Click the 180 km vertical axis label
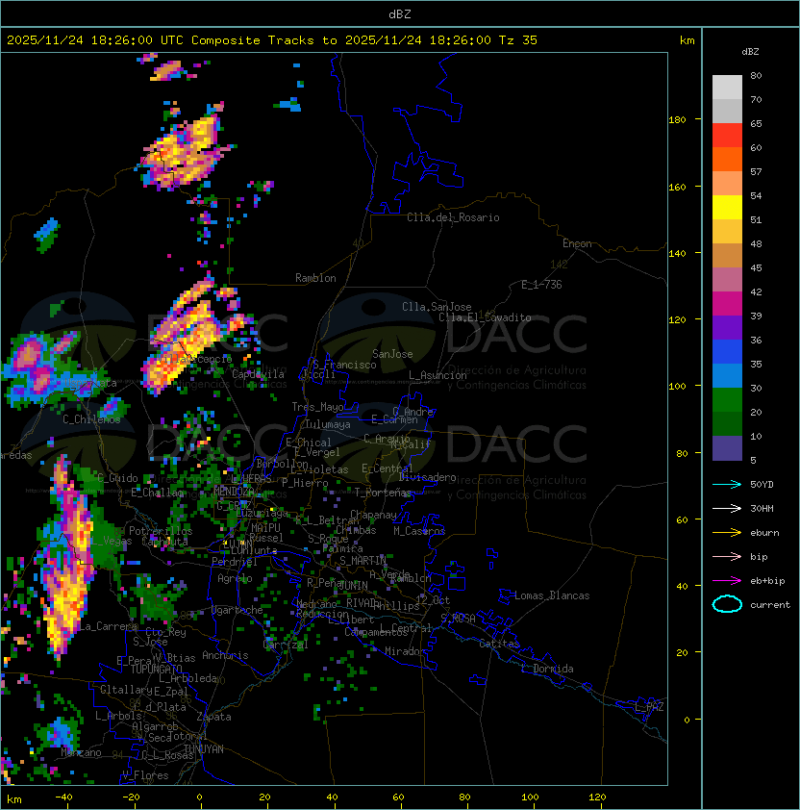Viewport: 800px width, 810px height. coord(677,120)
